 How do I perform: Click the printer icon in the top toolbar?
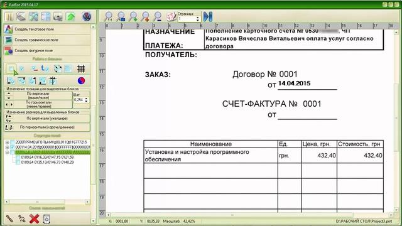click(58, 17)
